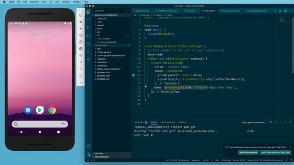
Task: Click emulator volume up button
Action: (81, 22)
